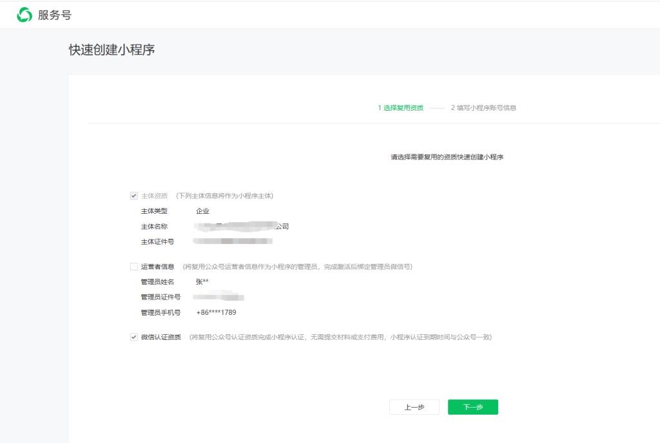The image size is (660, 443).
Task: Select the 快速创建小程序 page heading
Action: 112,50
